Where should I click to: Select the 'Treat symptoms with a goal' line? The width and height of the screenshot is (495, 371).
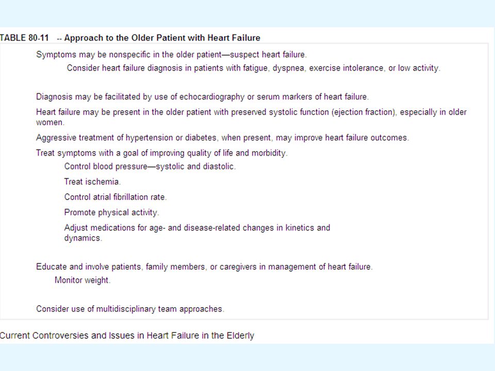162,154
